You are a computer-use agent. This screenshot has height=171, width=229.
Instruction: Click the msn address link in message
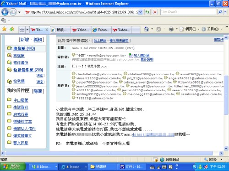[x=153, y=135]
